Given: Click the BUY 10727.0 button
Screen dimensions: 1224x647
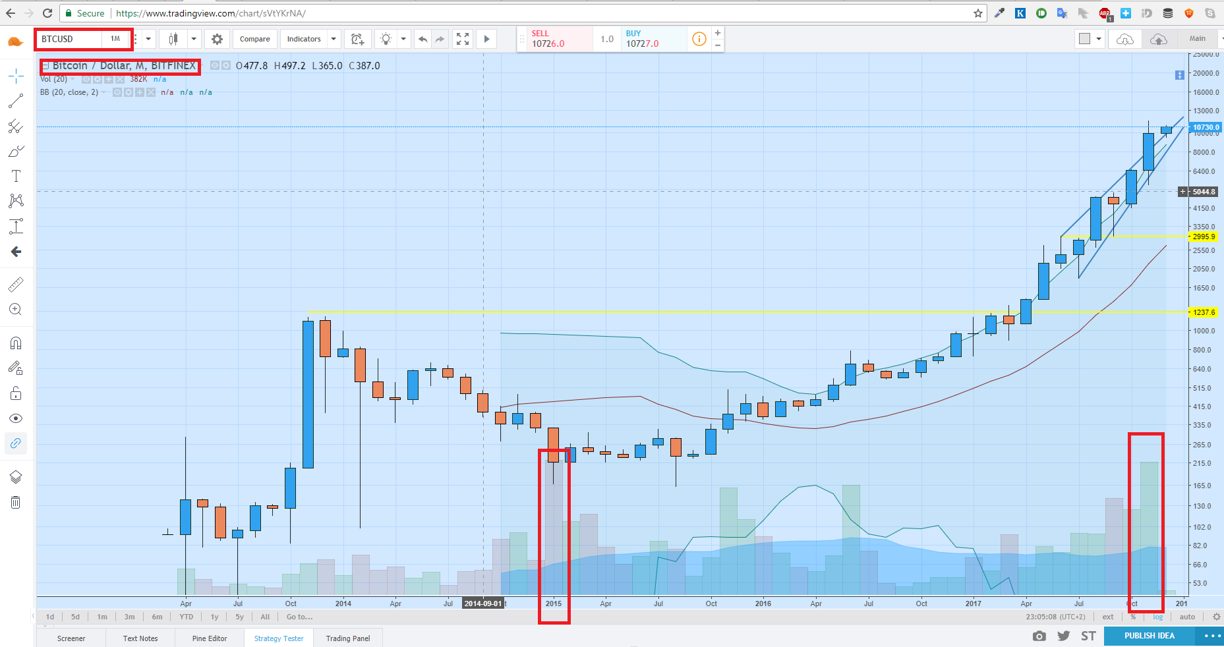Looking at the screenshot, I should [655, 39].
